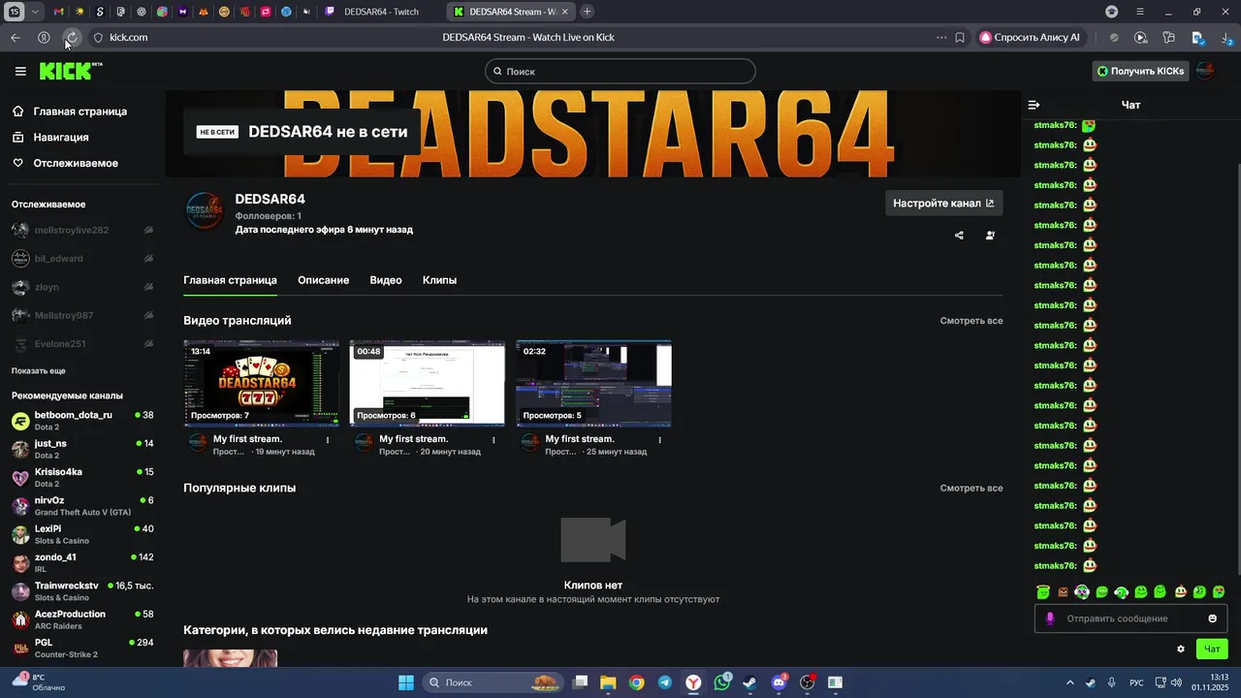Open the browser's three-dot page actions
1241x698 pixels.
941,38
